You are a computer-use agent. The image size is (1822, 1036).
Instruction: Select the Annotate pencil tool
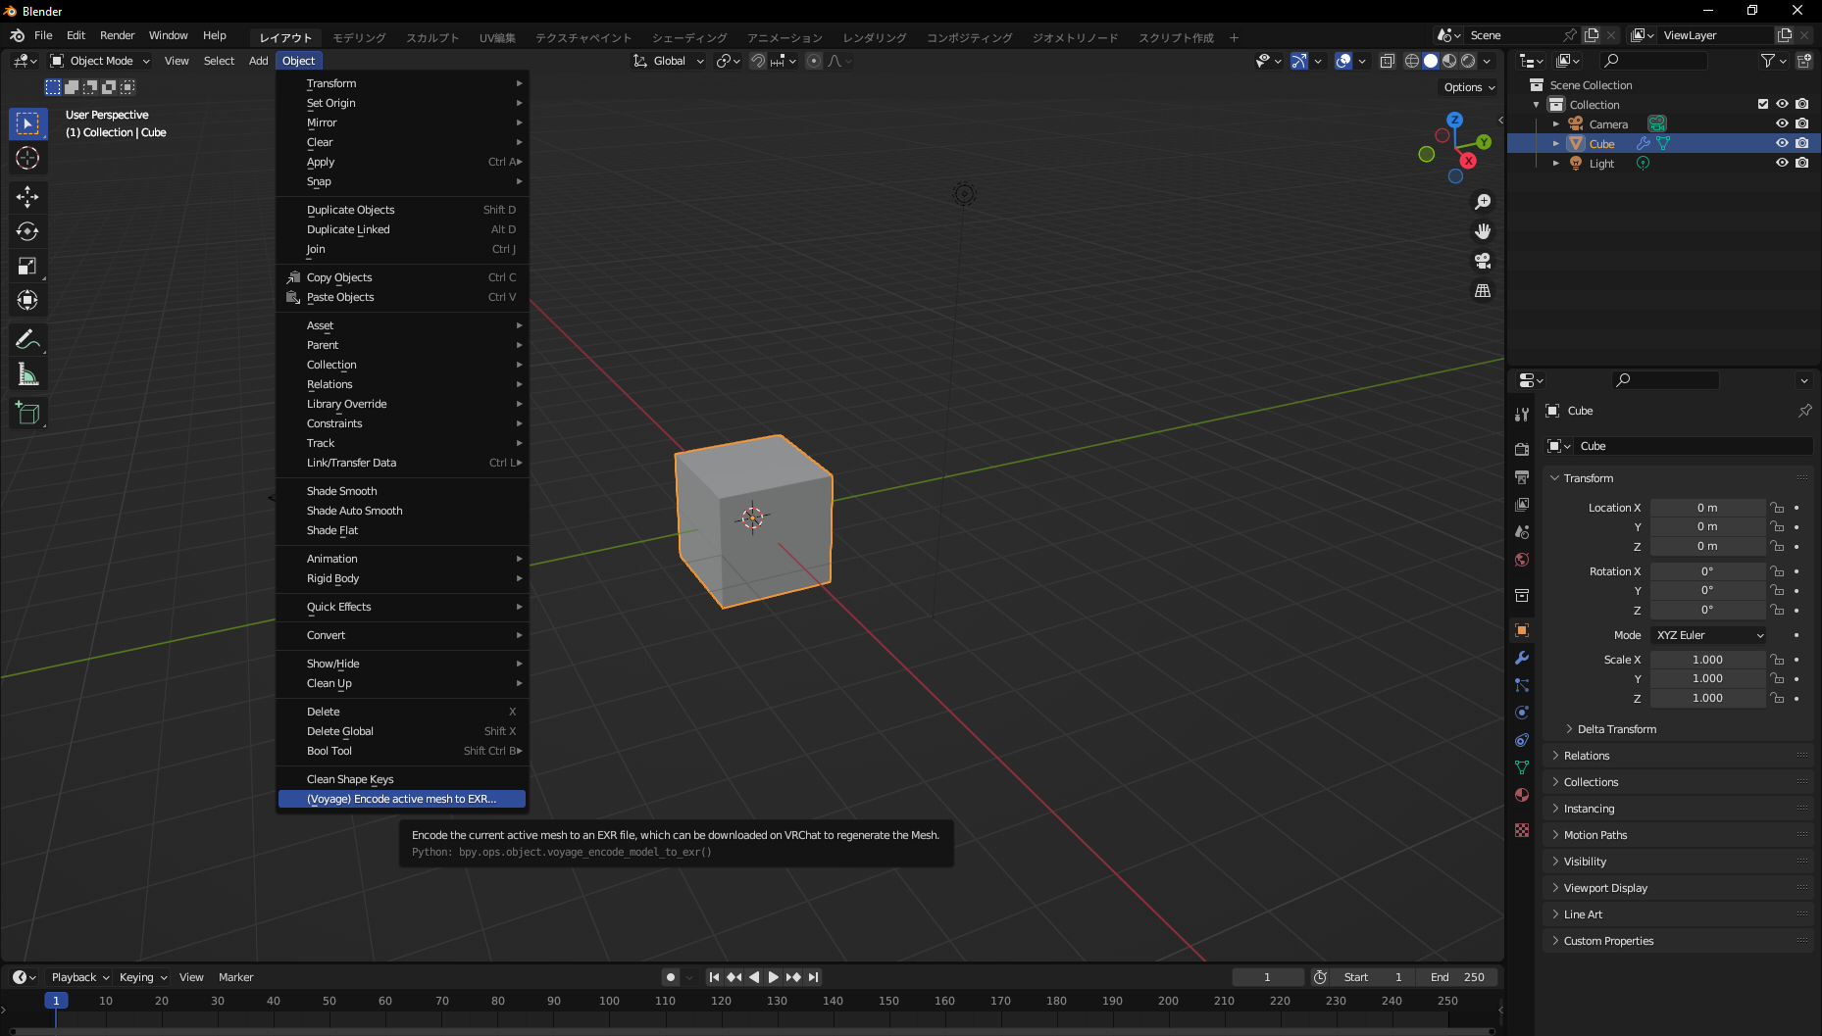pyautogui.click(x=27, y=340)
